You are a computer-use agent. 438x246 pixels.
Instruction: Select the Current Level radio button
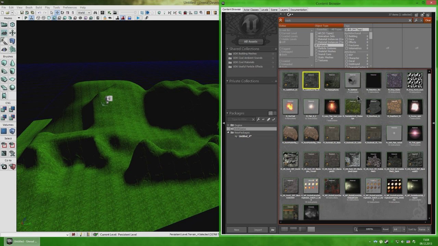click(281, 33)
